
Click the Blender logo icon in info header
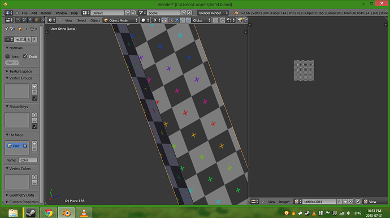pyautogui.click(x=236, y=13)
